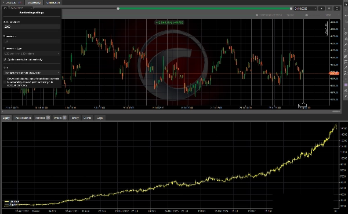Open the Events tab
The image size is (348, 214).
point(87,118)
